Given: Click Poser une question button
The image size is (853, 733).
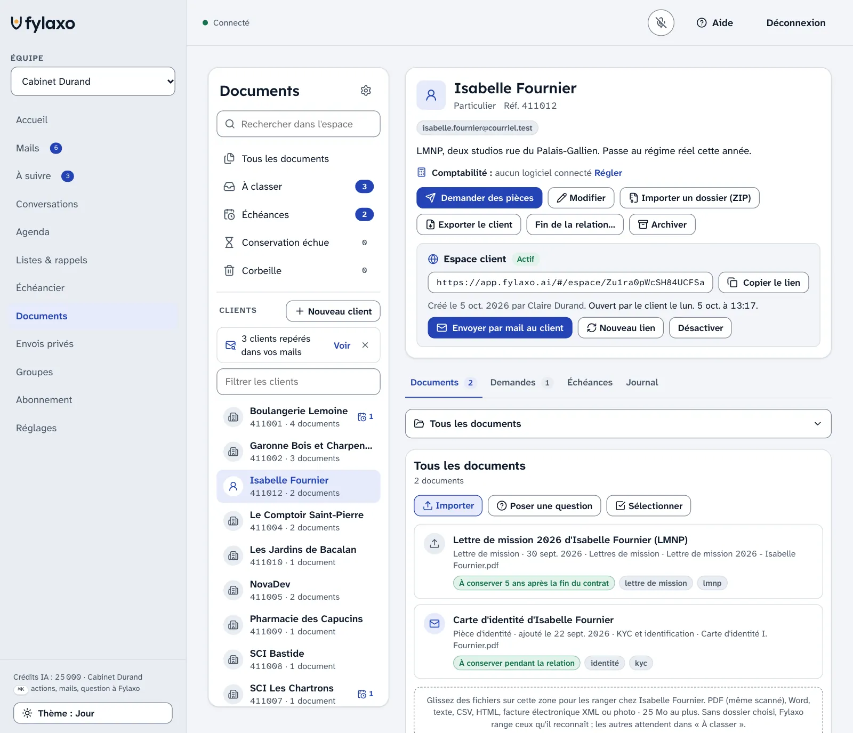Looking at the screenshot, I should point(544,506).
